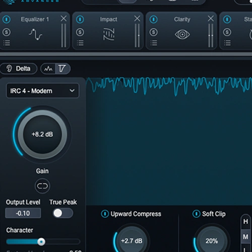Enable the True Peak switch
The width and height of the screenshot is (252, 252).
coord(63,213)
